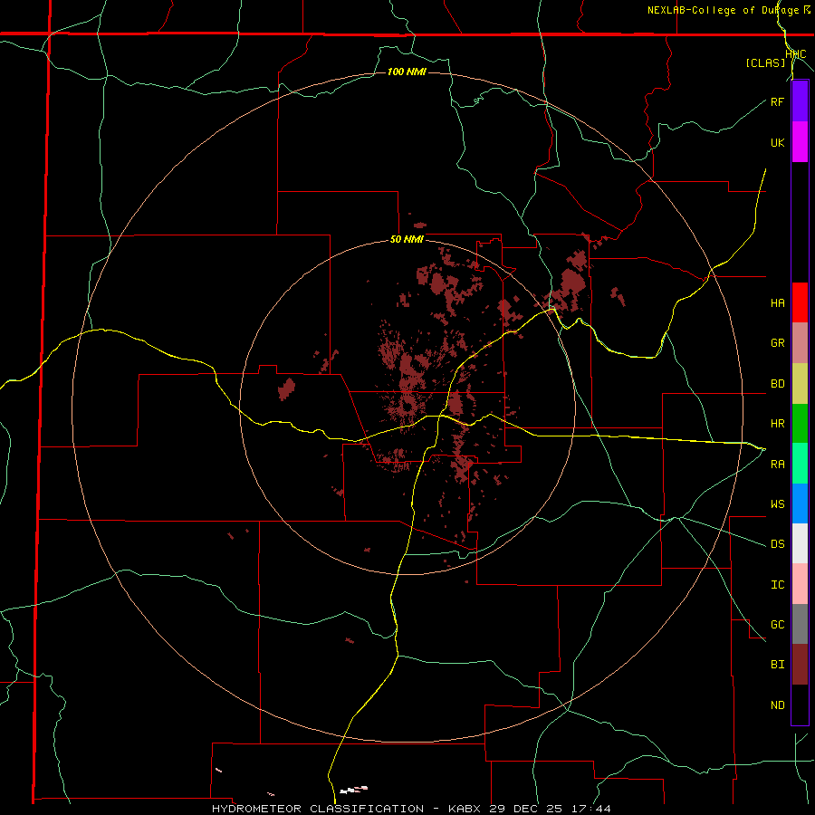The height and width of the screenshot is (815, 815).
Task: Click the HR green legend swatch
Action: click(x=800, y=424)
